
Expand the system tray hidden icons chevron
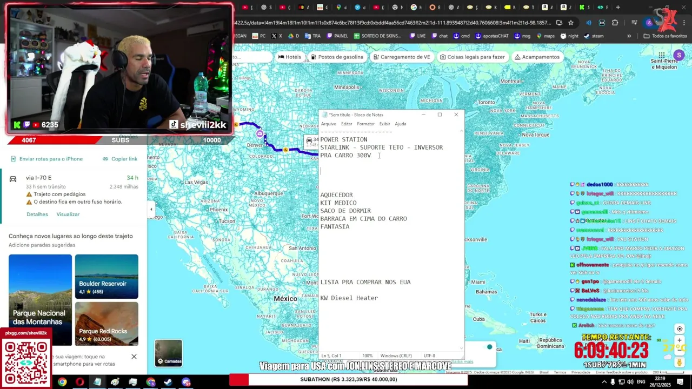coord(604,382)
